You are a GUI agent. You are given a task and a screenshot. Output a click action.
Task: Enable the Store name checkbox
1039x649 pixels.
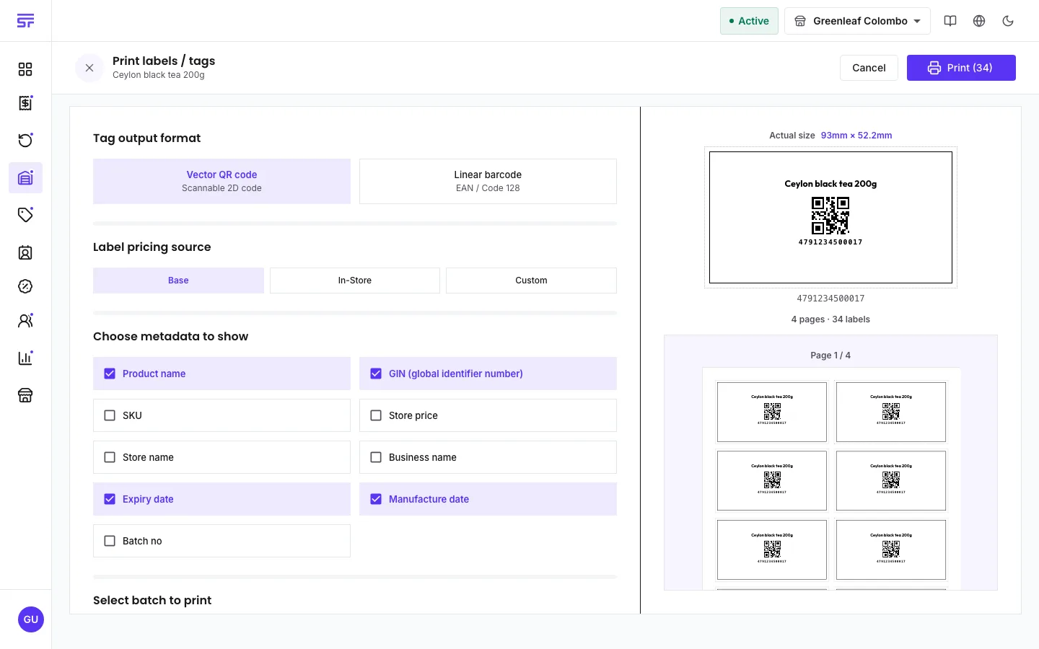tap(110, 457)
